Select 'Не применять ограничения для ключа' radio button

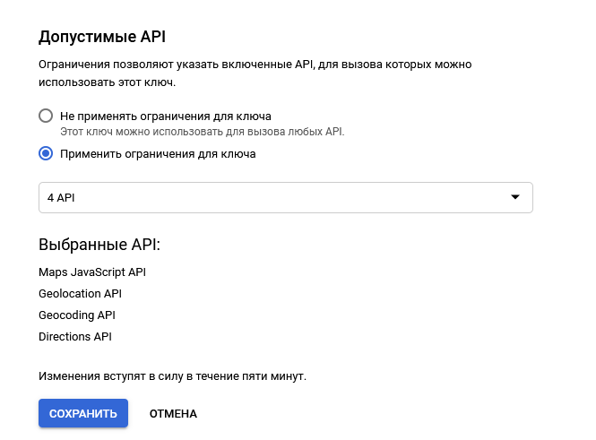click(46, 116)
